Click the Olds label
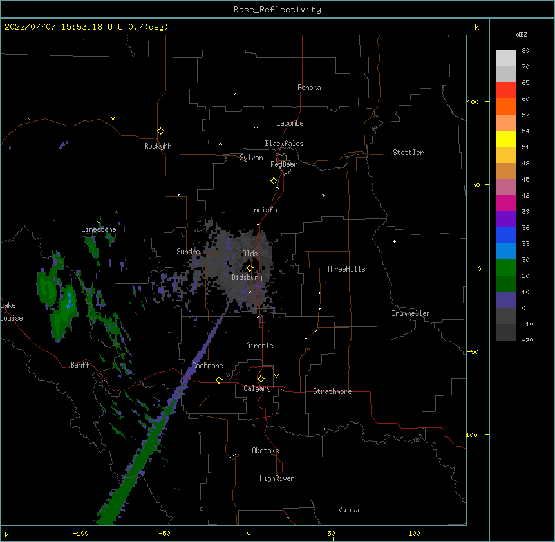The height and width of the screenshot is (542, 555). coord(250,254)
